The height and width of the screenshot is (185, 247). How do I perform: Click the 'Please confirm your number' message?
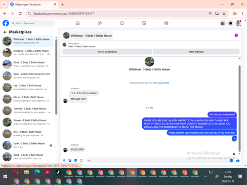point(202,133)
